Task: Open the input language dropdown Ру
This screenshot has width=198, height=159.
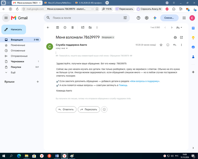Action: (x=179, y=28)
